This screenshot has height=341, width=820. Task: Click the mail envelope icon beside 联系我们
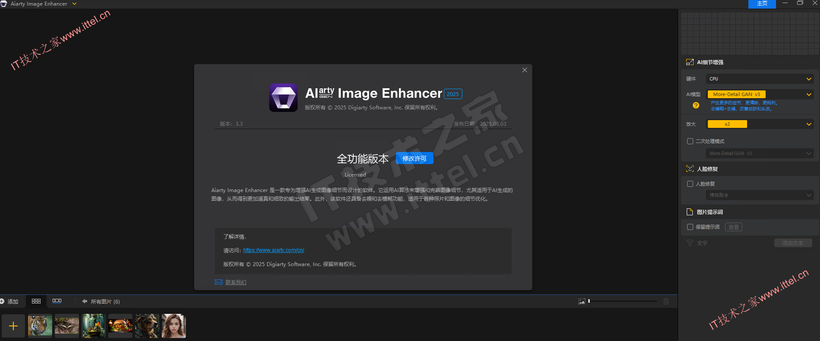click(x=219, y=282)
